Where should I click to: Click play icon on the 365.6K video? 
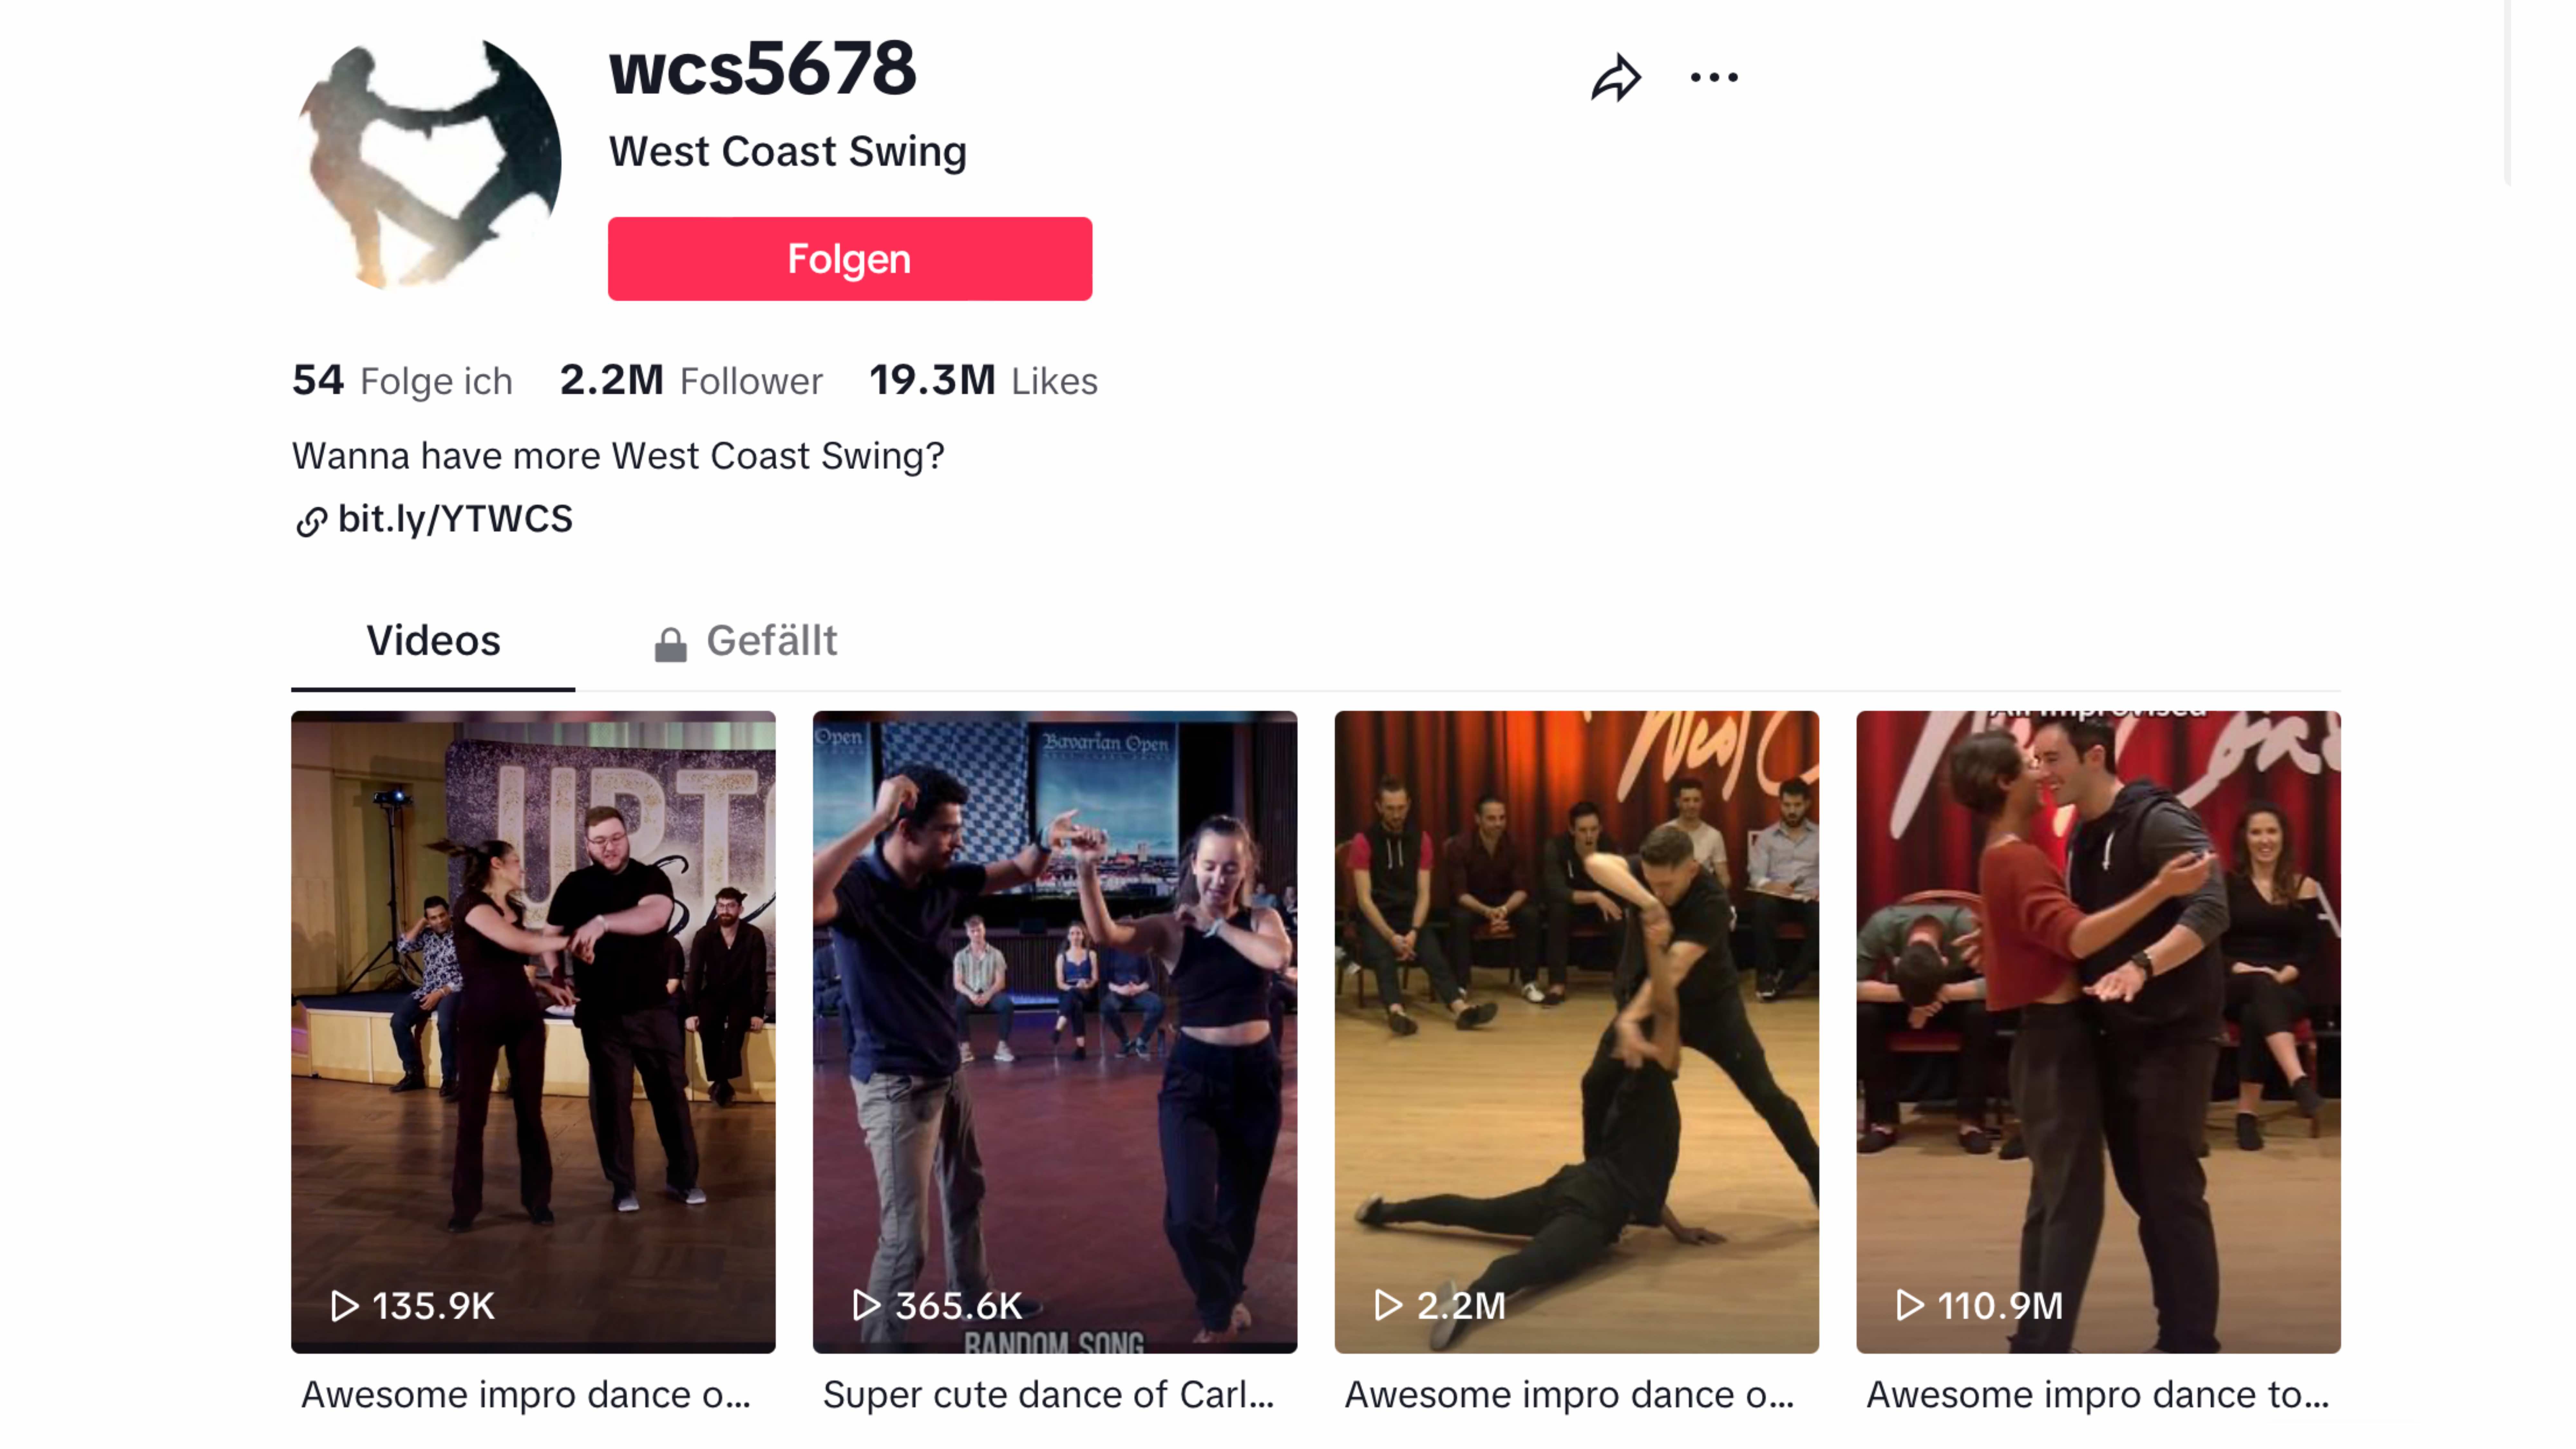point(866,1305)
